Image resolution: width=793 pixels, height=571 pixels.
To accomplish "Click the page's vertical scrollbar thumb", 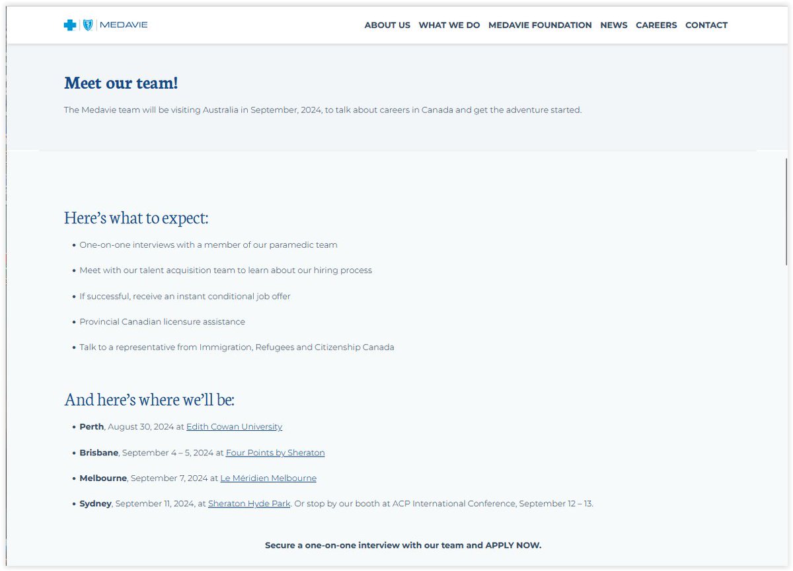I will 786,211.
